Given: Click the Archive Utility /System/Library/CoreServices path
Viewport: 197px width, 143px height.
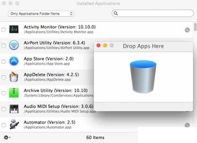Looking at the screenshot, I should (x=59, y=96).
